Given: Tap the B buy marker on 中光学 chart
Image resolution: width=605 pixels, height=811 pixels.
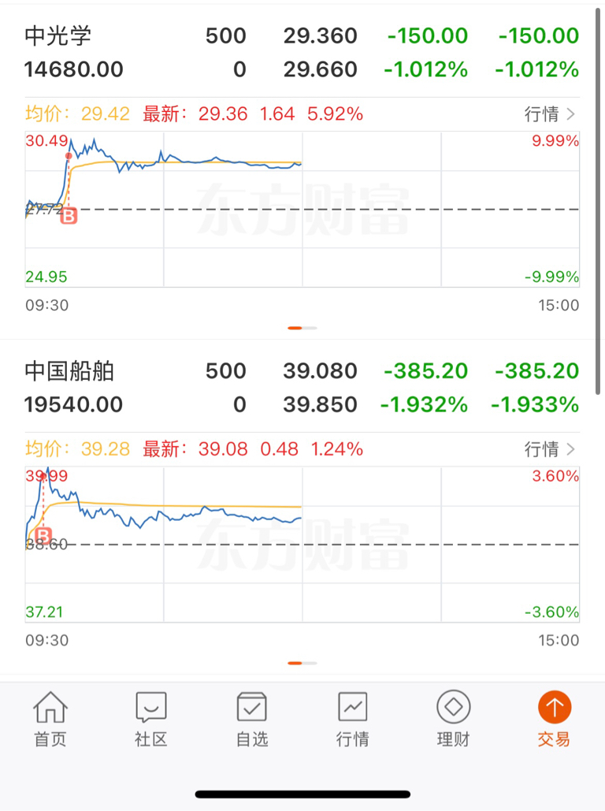Looking at the screenshot, I should pos(69,216).
